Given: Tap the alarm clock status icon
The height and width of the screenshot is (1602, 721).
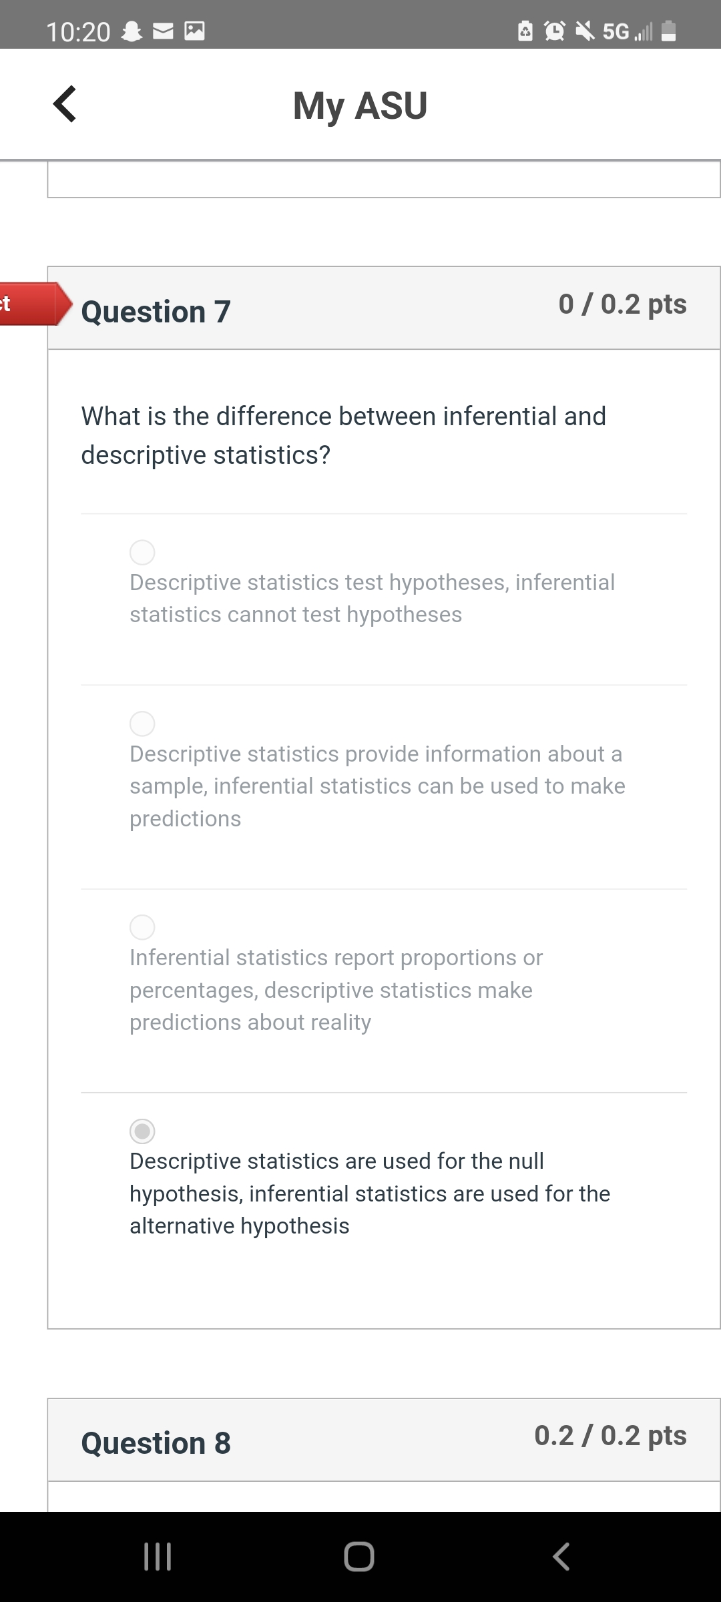Looking at the screenshot, I should (554, 31).
